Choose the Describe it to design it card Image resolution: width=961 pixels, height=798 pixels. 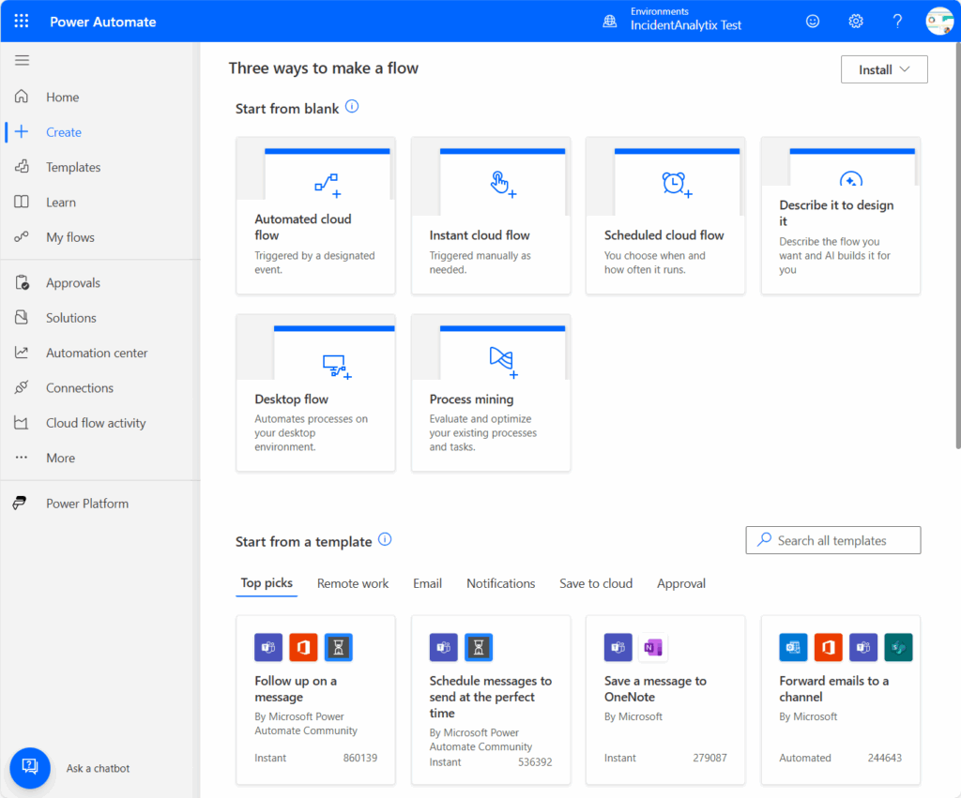[840, 216]
